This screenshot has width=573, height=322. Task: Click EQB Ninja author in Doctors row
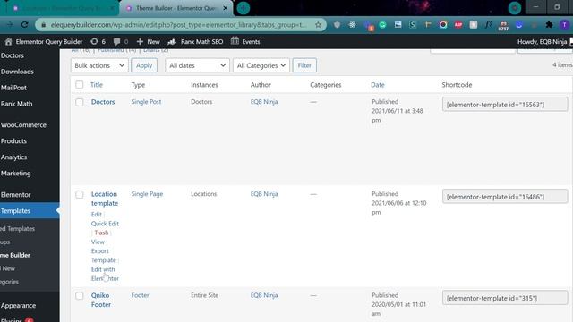pyautogui.click(x=264, y=102)
